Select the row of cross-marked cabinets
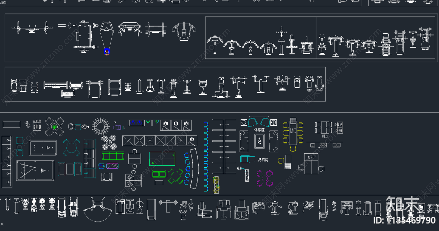This screenshot has height=231, width=439. (x=160, y=141)
